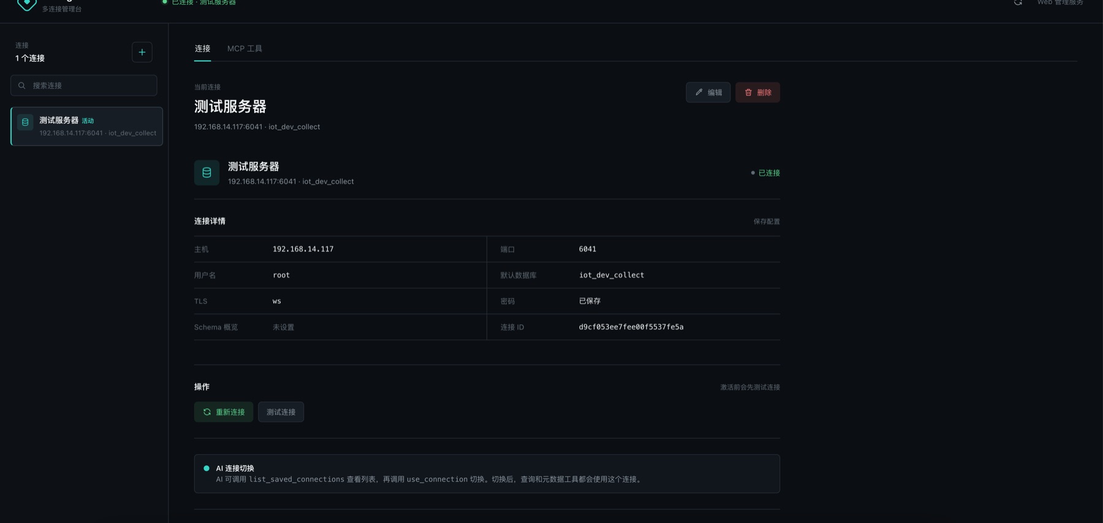Click username value root
1103x523 pixels.
click(x=281, y=275)
